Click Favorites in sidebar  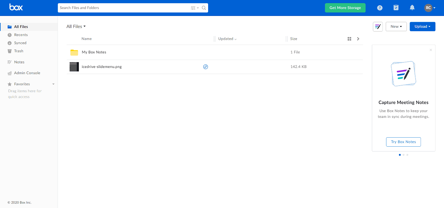coord(22,84)
